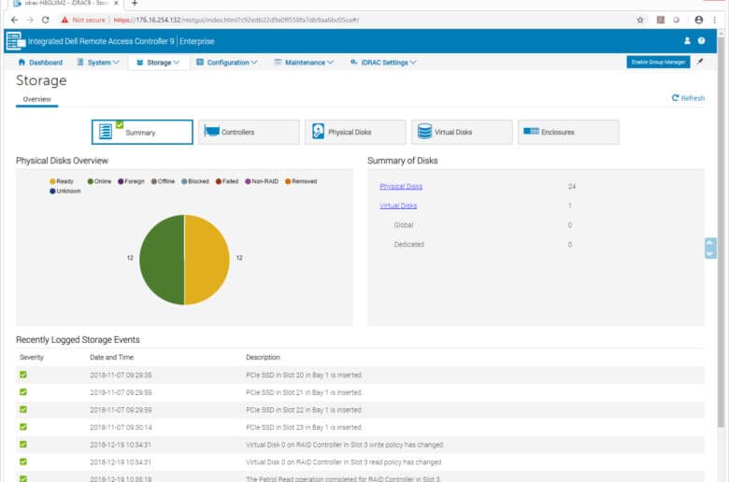This screenshot has height=482, width=729.
Task: Click the green Online pie slice
Action: click(x=161, y=260)
